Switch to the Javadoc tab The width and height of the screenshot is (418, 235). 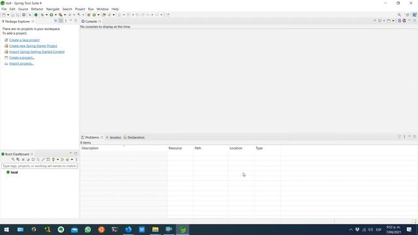(x=114, y=138)
